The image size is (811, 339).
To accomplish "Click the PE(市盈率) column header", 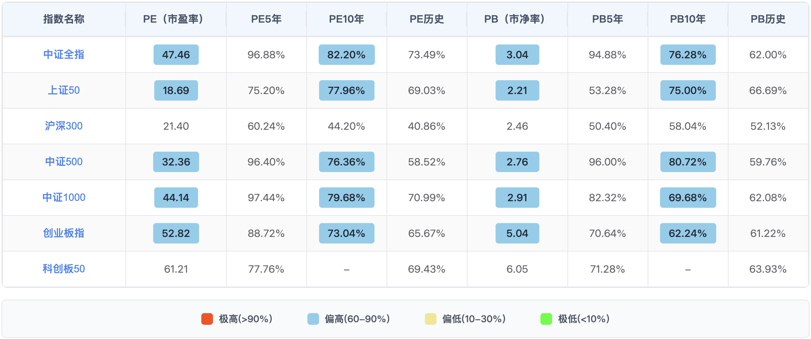I will tap(175, 19).
